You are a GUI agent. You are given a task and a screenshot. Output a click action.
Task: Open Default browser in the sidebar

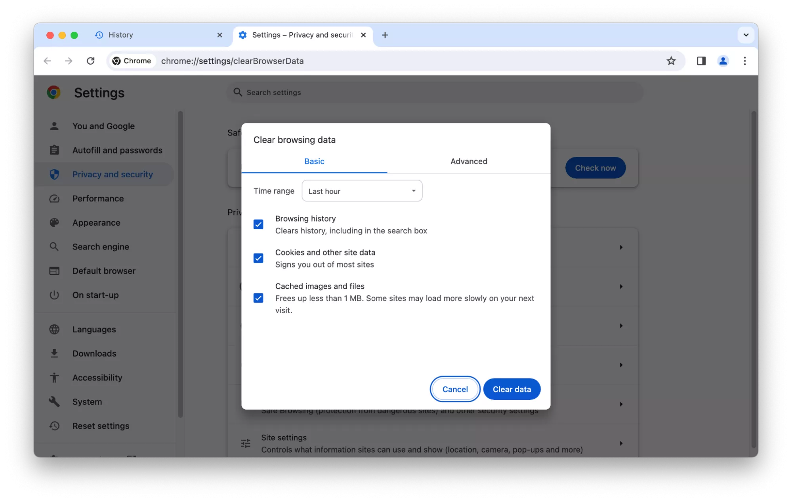104,271
